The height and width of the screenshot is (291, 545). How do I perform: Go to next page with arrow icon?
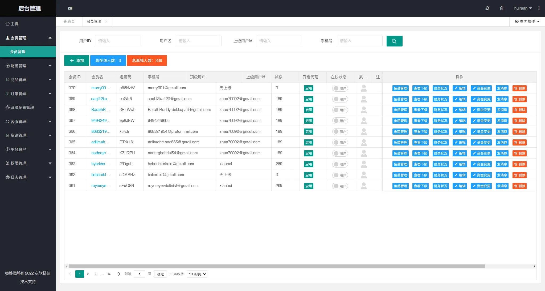pyautogui.click(x=119, y=274)
